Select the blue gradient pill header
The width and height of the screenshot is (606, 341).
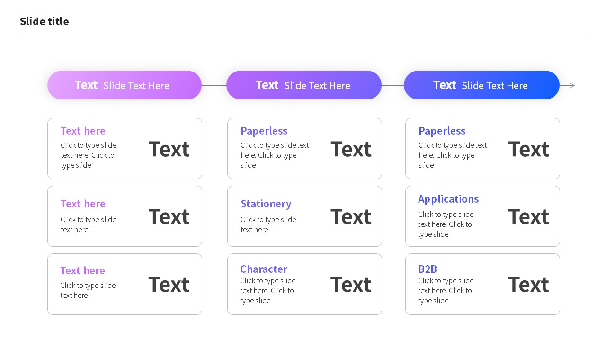(482, 85)
